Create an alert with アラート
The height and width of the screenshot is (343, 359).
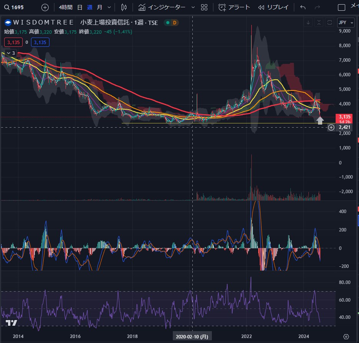234,7
